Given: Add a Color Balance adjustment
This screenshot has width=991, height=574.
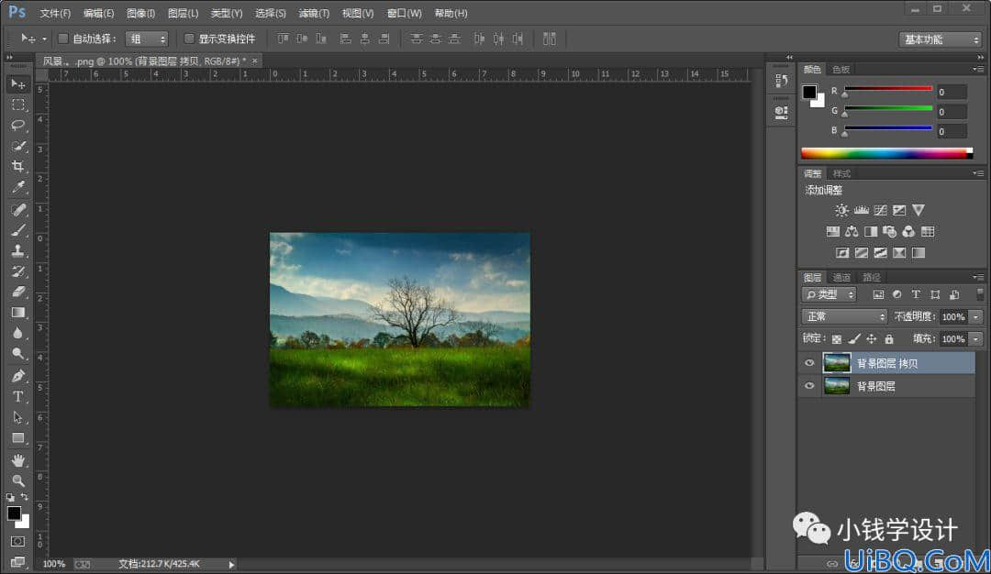Looking at the screenshot, I should pos(852,232).
